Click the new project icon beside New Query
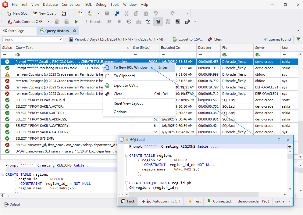Screen dimensions: 303x215 (64, 13)
